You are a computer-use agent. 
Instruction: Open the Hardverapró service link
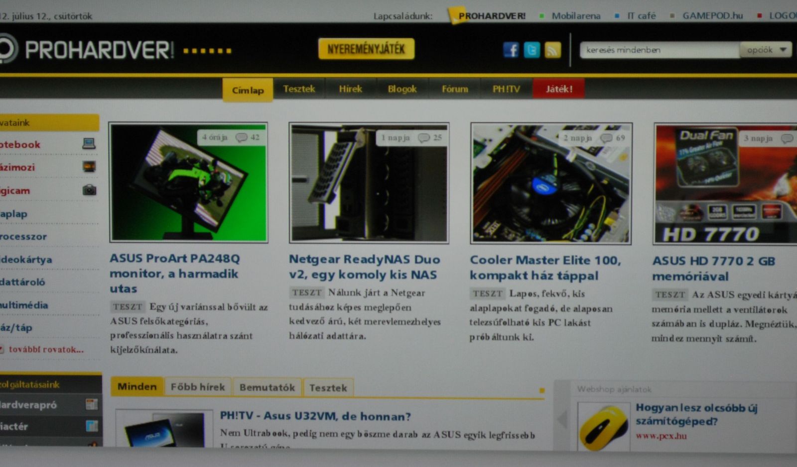[x=28, y=405]
